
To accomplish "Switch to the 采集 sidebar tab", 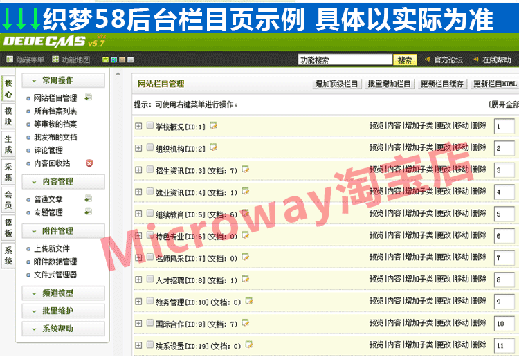I will point(8,172).
